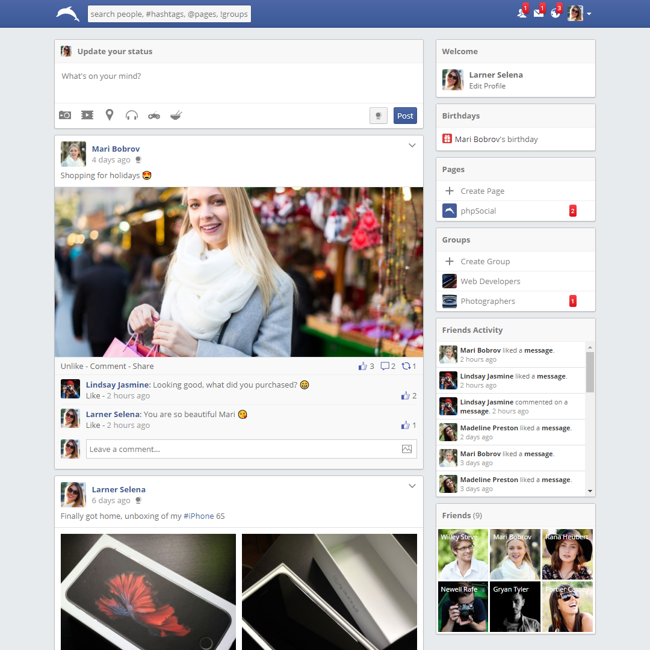
Task: Add food using the bowl icon
Action: pos(176,115)
